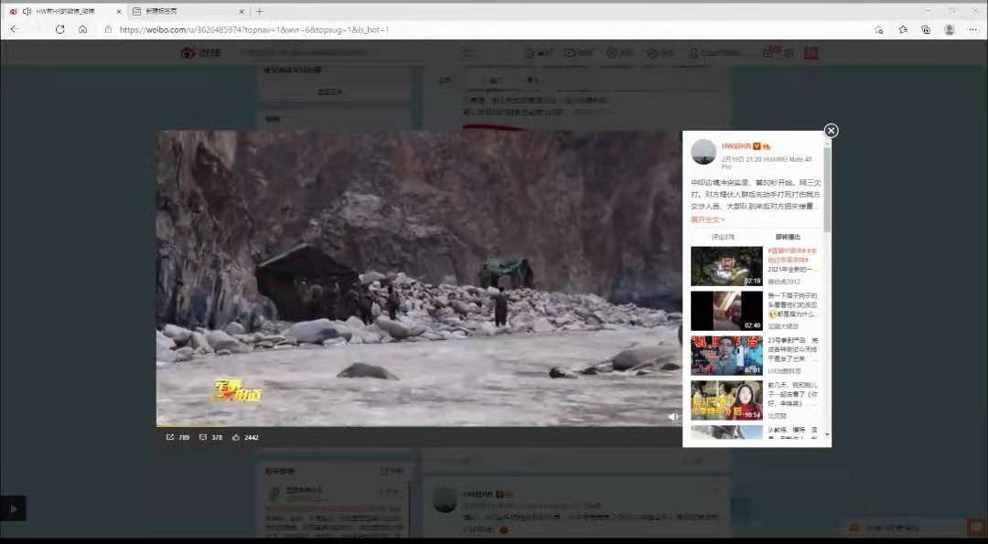Open a new browser tab with plus
The image size is (988, 544).
[260, 11]
